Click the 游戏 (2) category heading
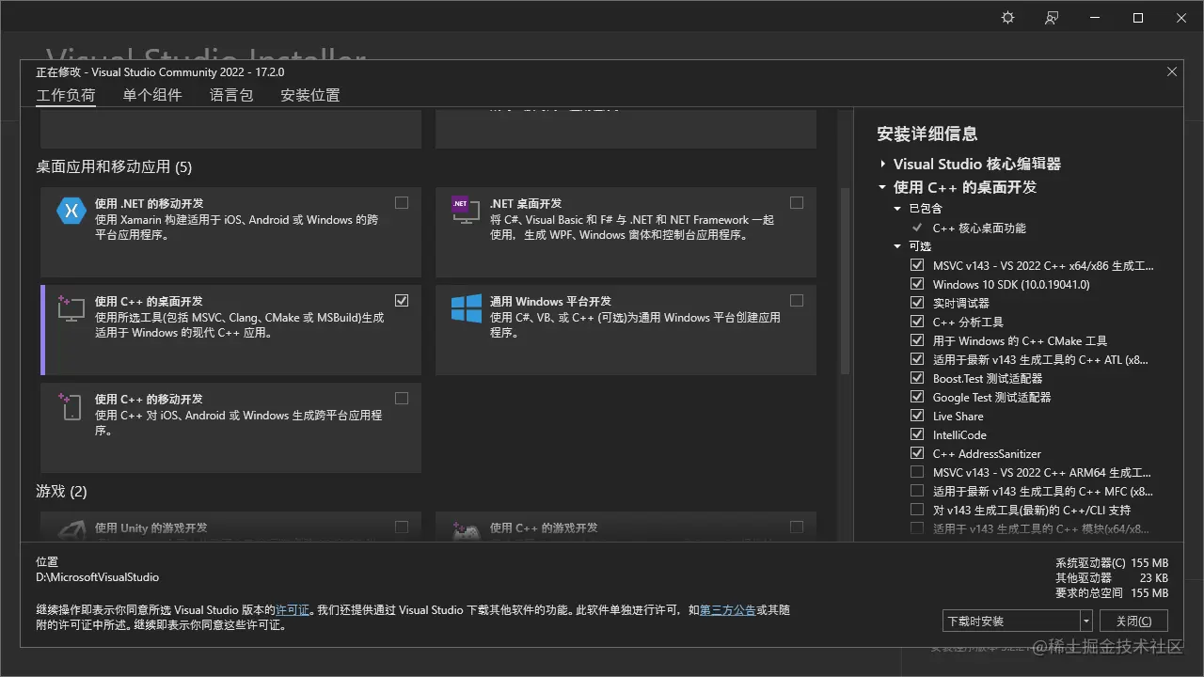This screenshot has width=1204, height=677. pyautogui.click(x=61, y=491)
